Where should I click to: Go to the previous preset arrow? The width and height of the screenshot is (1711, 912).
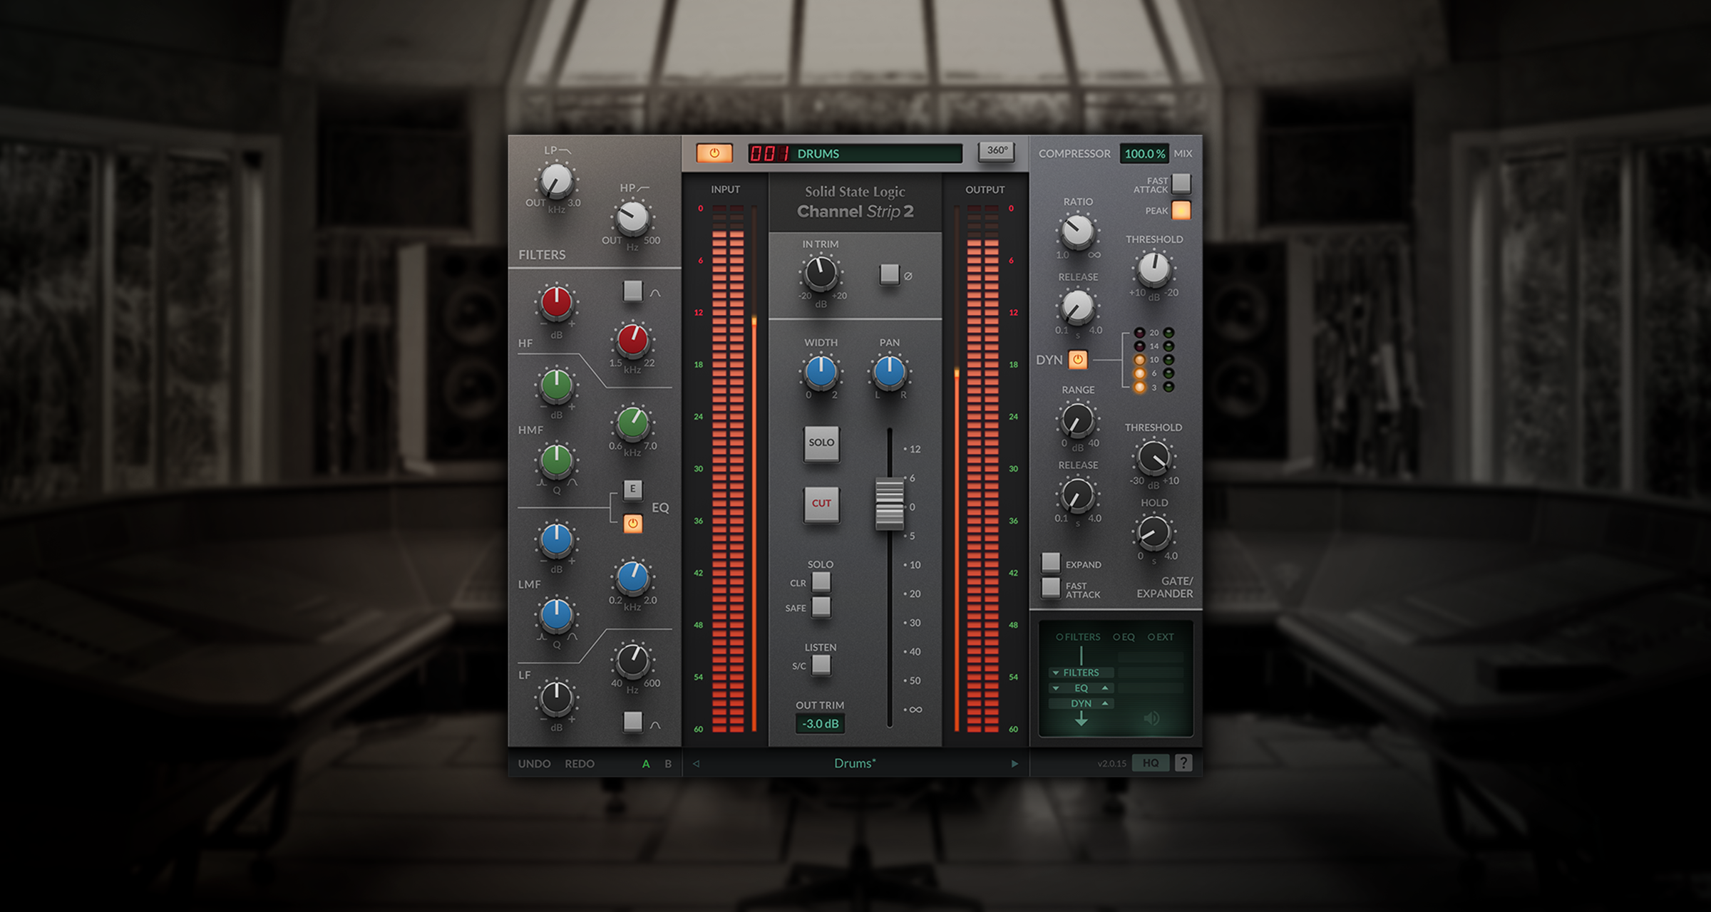[x=696, y=764]
